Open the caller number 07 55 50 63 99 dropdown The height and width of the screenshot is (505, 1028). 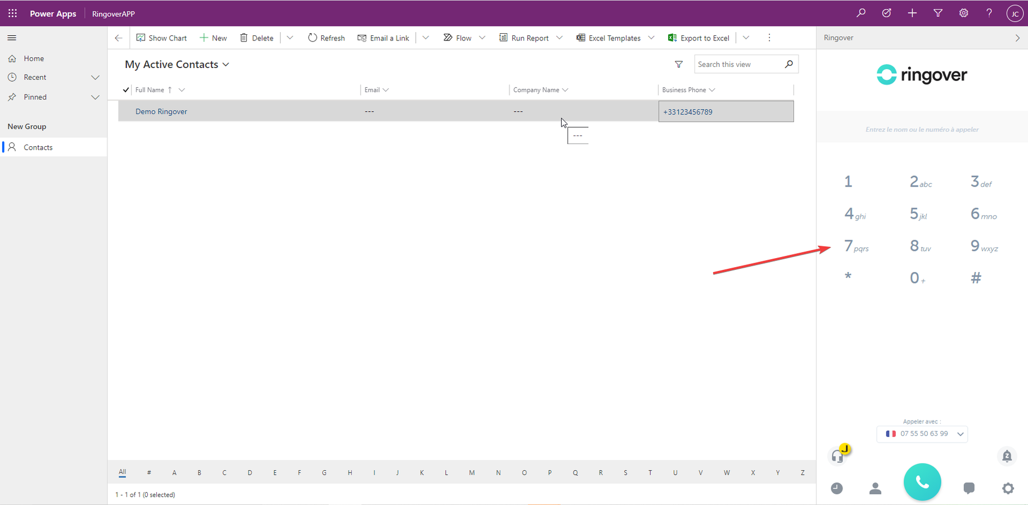(922, 434)
